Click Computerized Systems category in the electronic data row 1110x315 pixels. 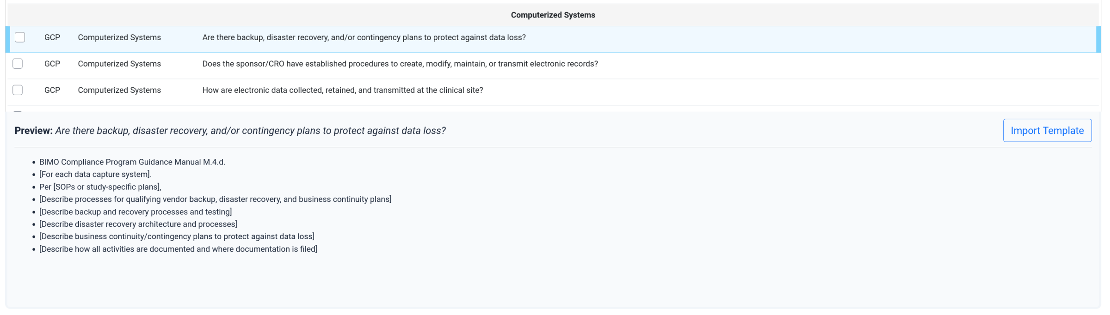(x=119, y=90)
